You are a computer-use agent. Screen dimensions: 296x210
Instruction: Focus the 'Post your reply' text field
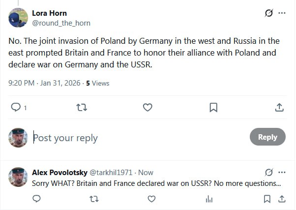(x=138, y=138)
